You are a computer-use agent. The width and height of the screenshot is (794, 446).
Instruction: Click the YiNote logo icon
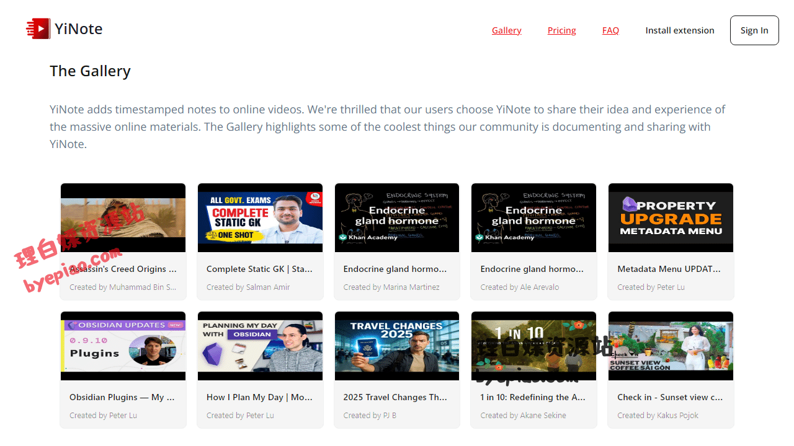(38, 29)
